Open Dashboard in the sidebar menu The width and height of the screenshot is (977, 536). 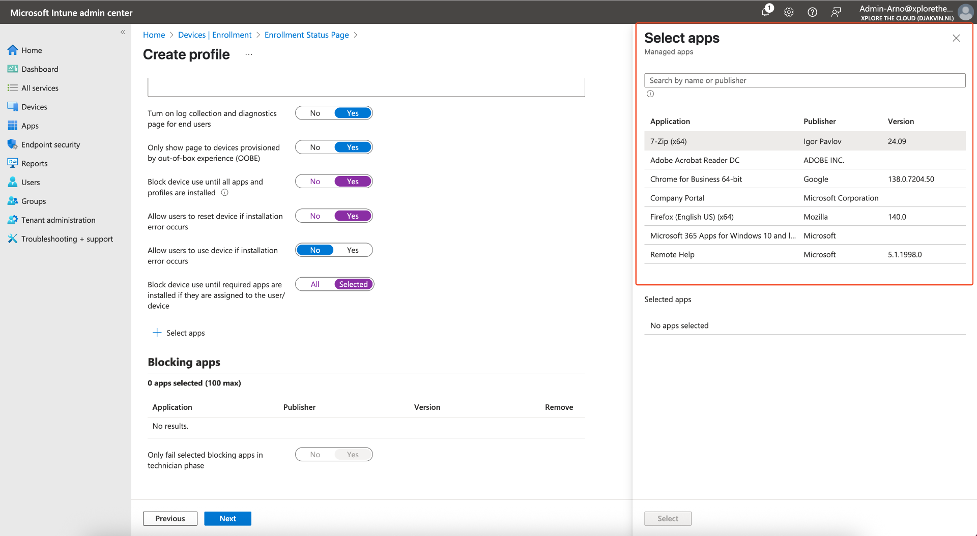pos(40,69)
